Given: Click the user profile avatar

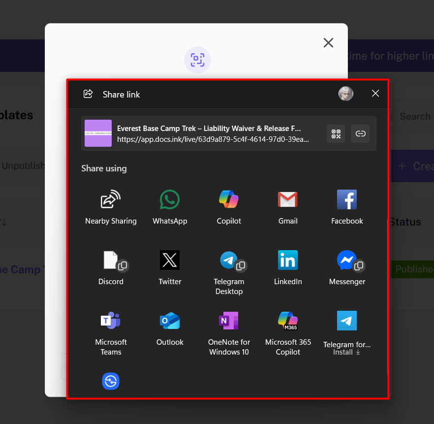Looking at the screenshot, I should click(346, 94).
